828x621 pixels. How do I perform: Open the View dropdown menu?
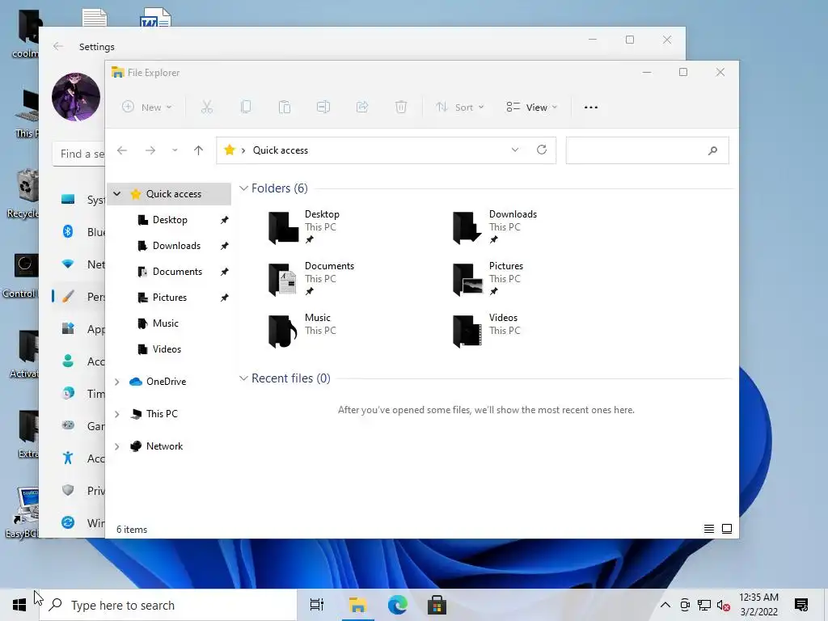pyautogui.click(x=531, y=108)
